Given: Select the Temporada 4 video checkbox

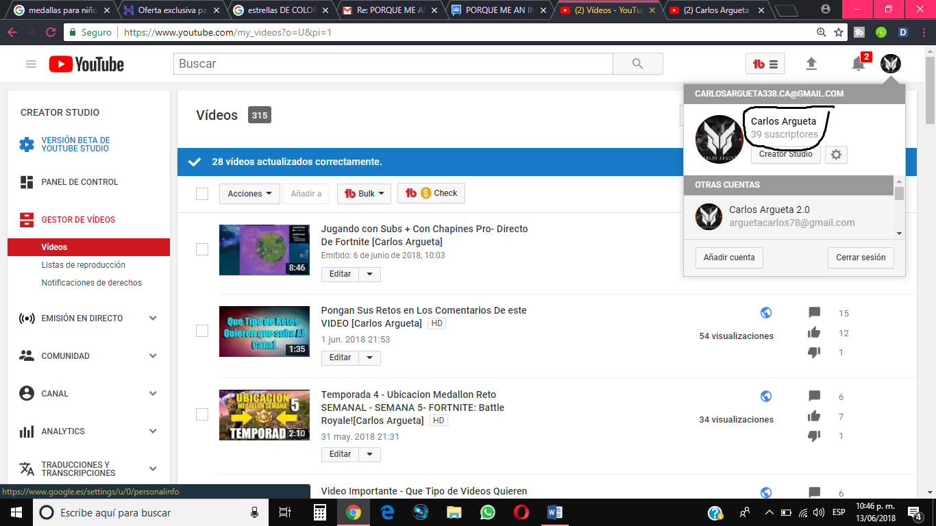Looking at the screenshot, I should (x=202, y=414).
